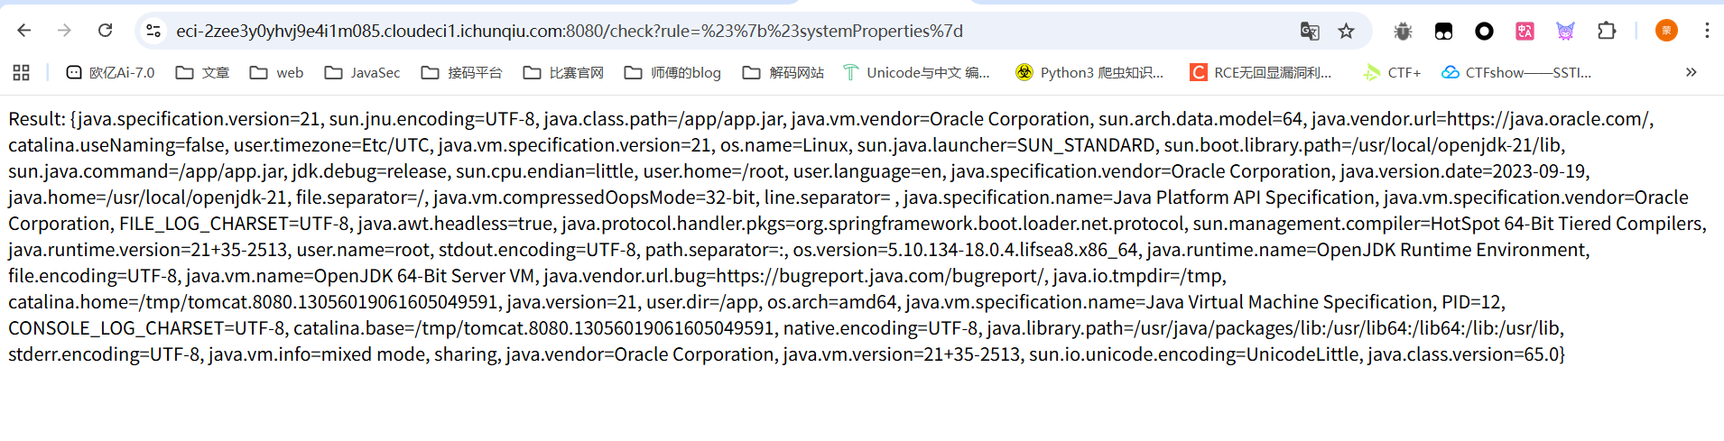Open the 解码网站 bookmark folder
This screenshot has height=441, width=1724.
(x=783, y=72)
